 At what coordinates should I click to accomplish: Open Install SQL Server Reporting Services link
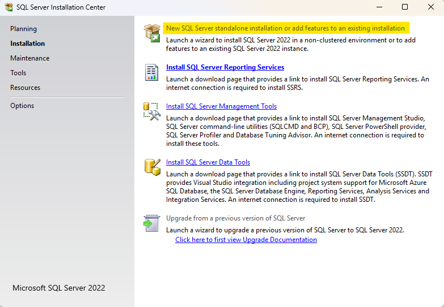tap(225, 67)
